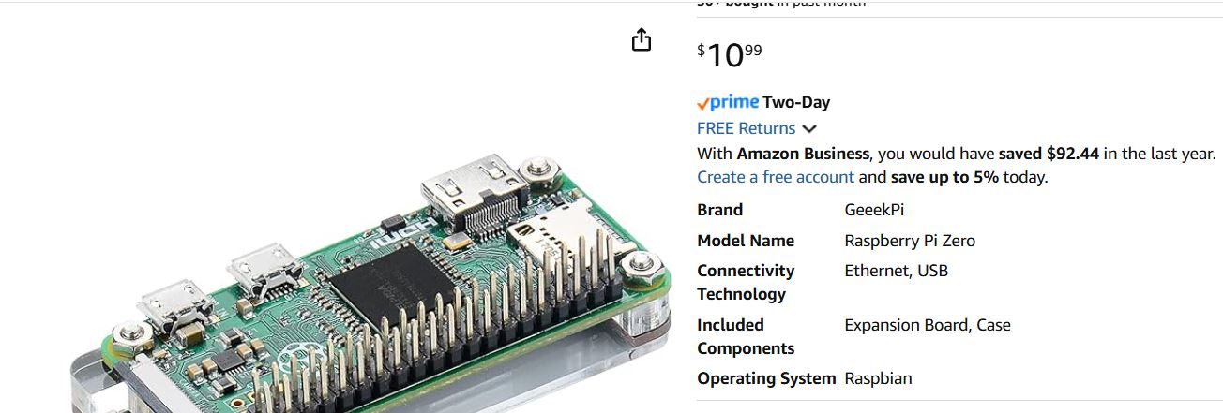Click the Expansion Board, Case value
1223x413 pixels.
coord(928,325)
